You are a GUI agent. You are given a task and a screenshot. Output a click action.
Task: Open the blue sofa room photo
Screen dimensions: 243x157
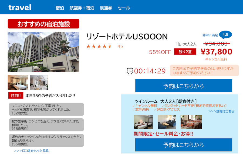[x=167, y=122]
